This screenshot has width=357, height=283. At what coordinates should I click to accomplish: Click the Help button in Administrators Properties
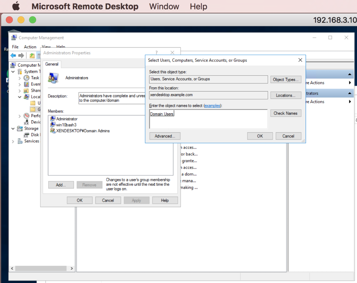tap(165, 200)
